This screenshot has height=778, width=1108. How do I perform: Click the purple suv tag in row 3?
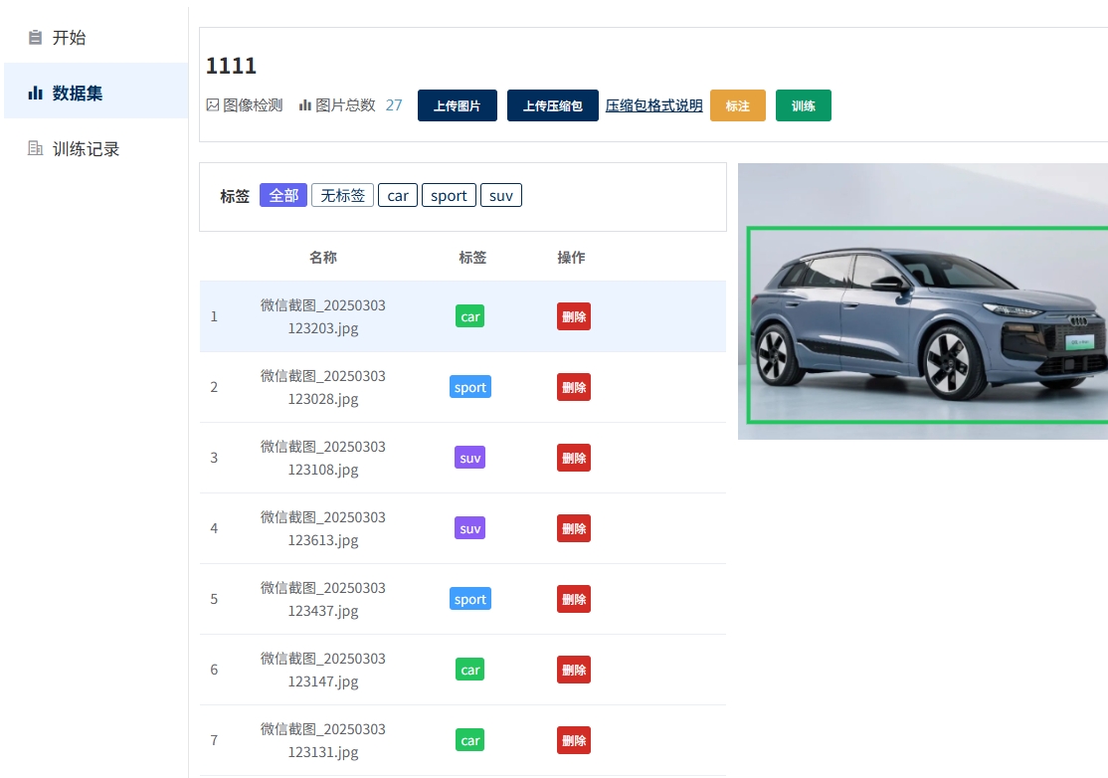469,458
